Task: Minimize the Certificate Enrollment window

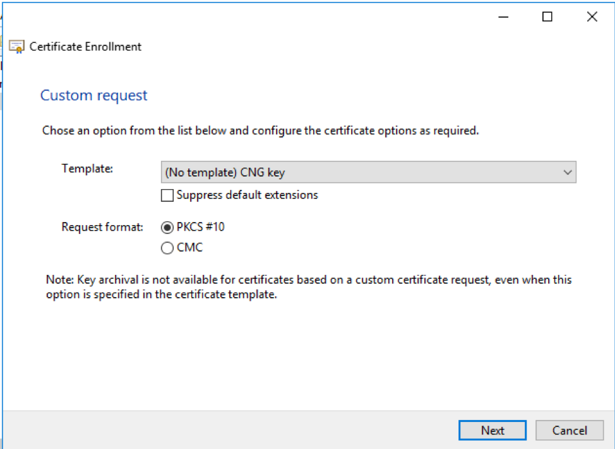Action: (503, 16)
